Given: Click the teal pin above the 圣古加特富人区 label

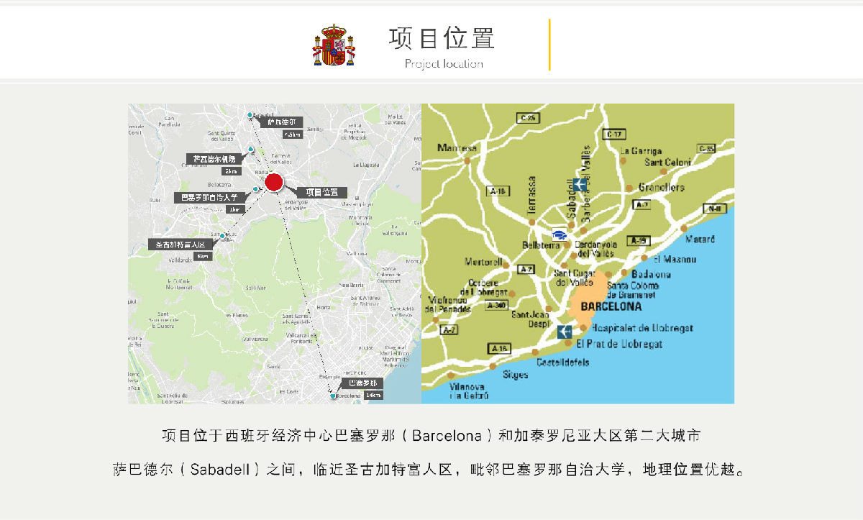Looking at the screenshot, I should [223, 235].
